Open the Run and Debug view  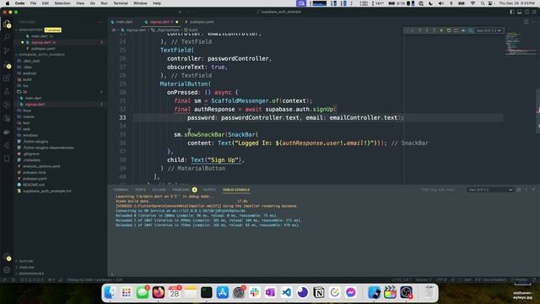[7, 64]
